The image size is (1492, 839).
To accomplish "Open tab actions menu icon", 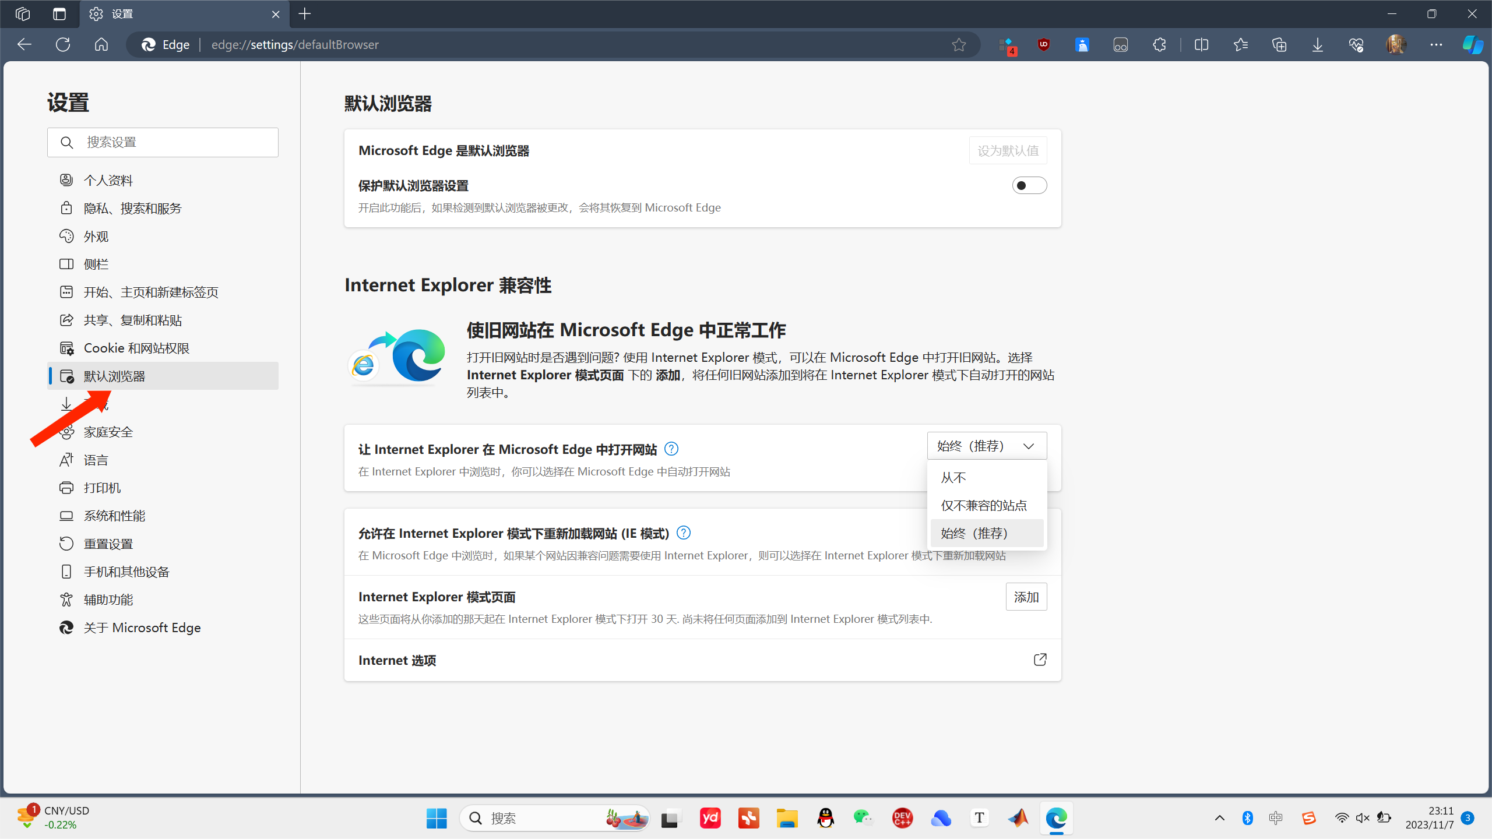I will click(x=59, y=13).
